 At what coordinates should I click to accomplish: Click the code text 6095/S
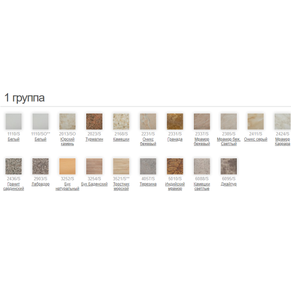[229, 179]
